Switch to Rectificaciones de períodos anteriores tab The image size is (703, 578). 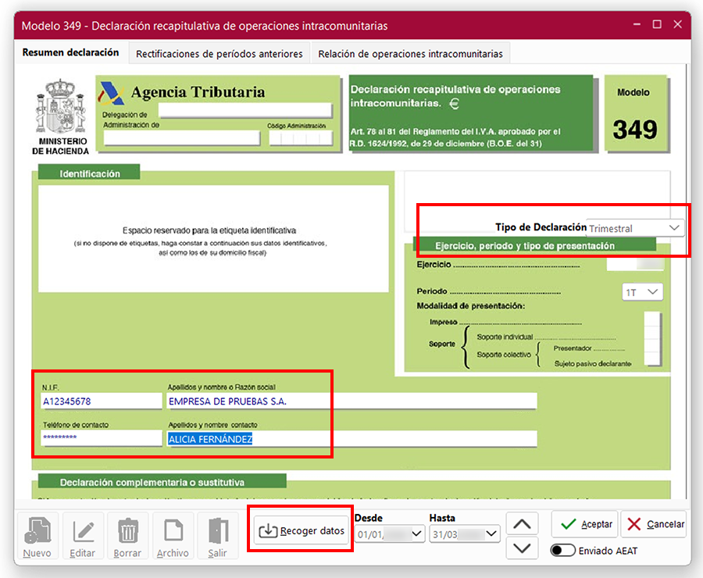click(219, 54)
